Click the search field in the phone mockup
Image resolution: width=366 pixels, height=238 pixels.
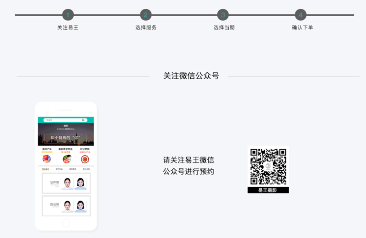point(62,120)
